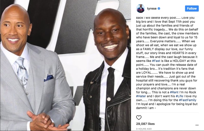The image size is (204, 131).
Task: Click the post photo of two men
Action: pyautogui.click(x=66, y=65)
